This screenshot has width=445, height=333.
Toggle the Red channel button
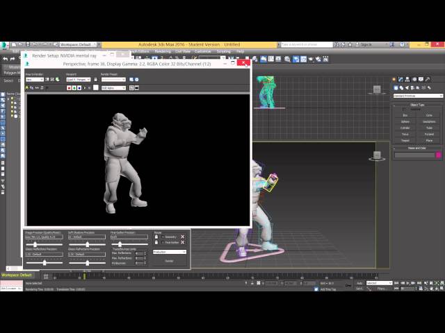coord(69,88)
